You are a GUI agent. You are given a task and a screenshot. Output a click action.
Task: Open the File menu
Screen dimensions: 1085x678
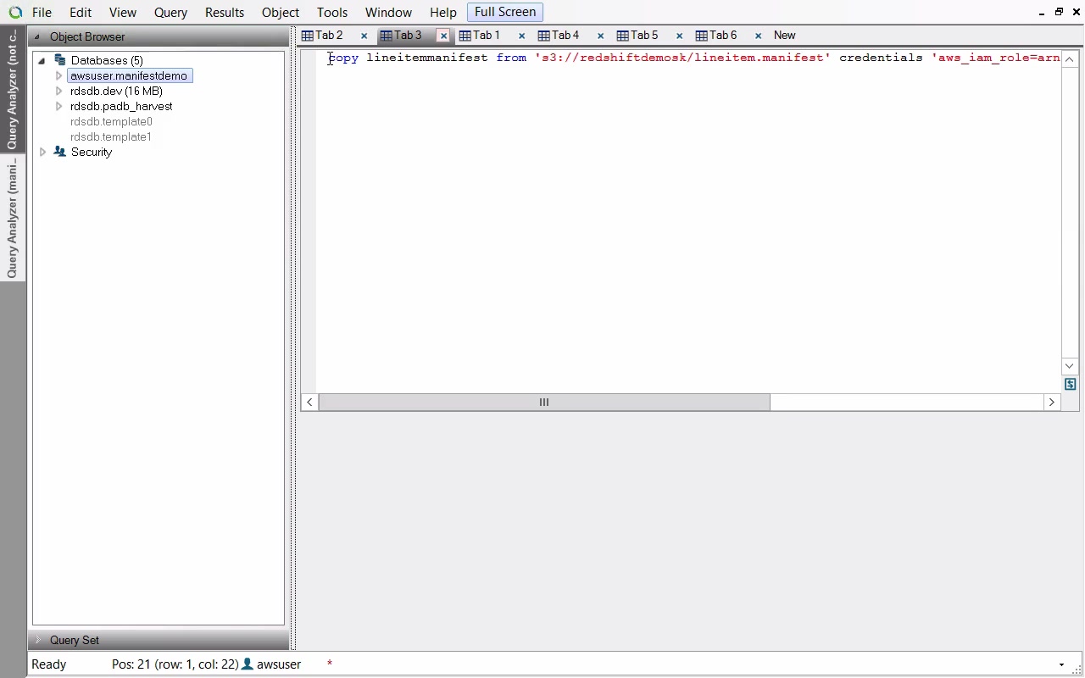pos(42,13)
